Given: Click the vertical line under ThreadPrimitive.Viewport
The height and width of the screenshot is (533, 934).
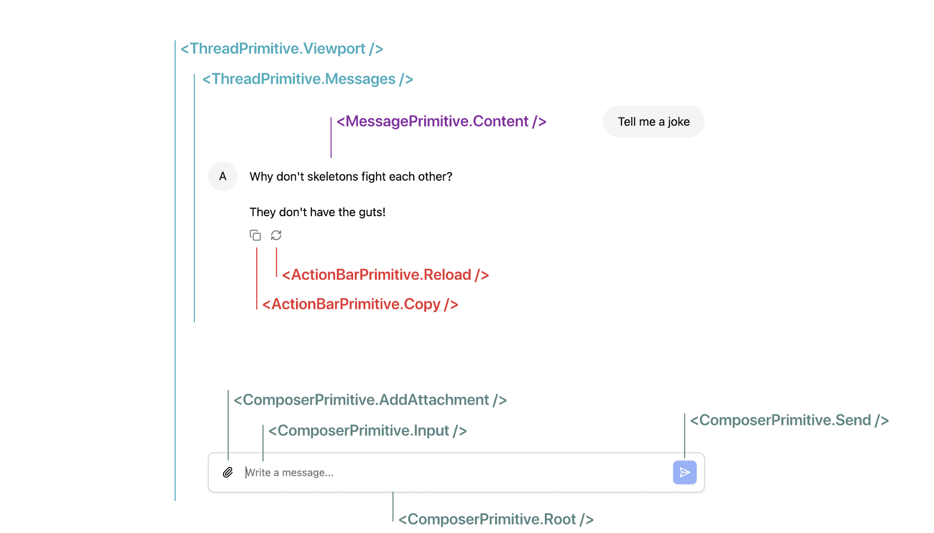Looking at the screenshot, I should click(175, 265).
